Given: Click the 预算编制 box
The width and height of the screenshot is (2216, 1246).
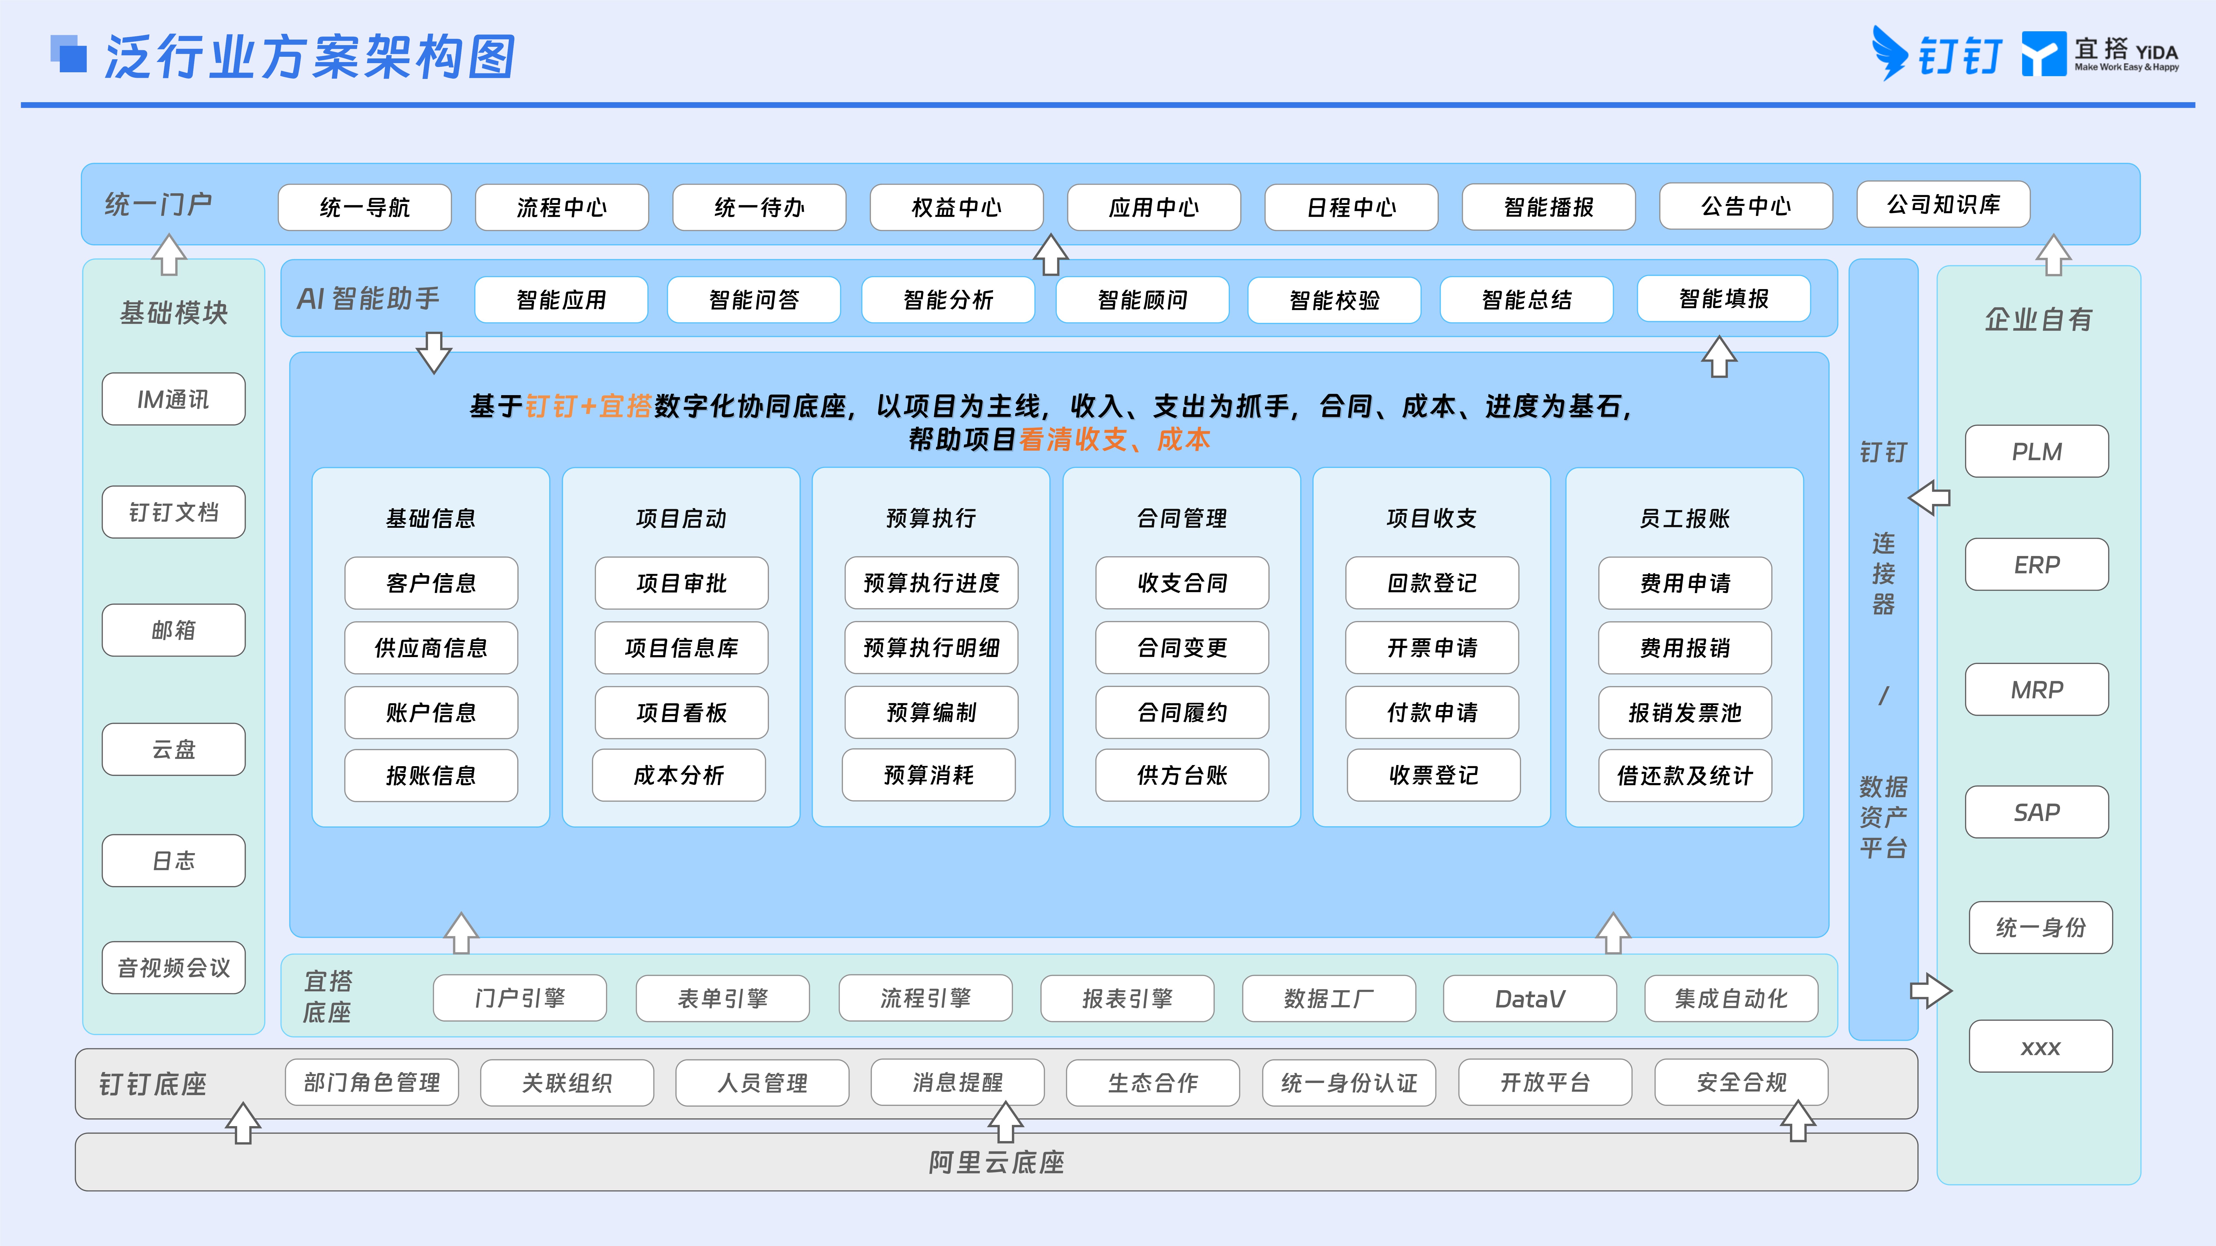Looking at the screenshot, I should 932,712.
